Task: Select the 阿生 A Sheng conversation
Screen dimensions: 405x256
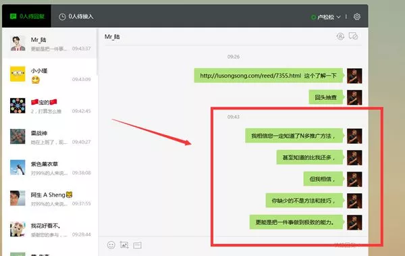Action: [49, 199]
